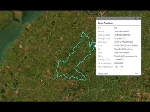Open the three-dots more options menu
The image size is (150, 112).
point(136,73)
